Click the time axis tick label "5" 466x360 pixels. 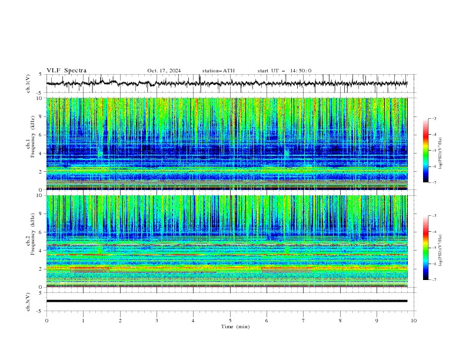(x=230, y=321)
